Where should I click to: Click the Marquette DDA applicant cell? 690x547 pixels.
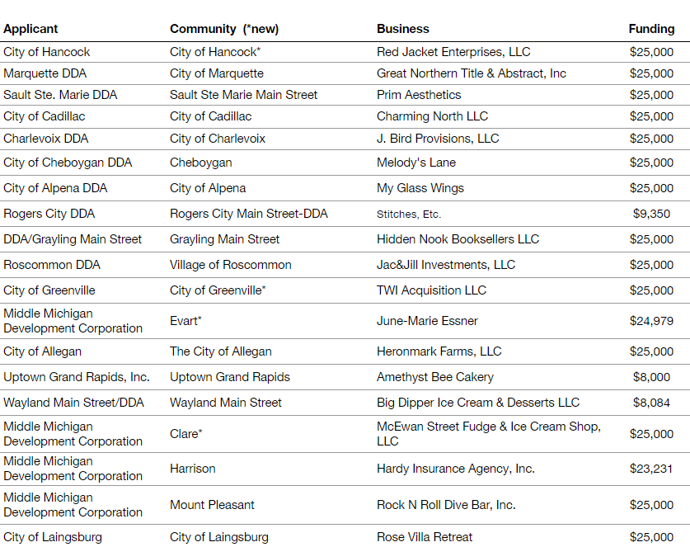pos(41,73)
